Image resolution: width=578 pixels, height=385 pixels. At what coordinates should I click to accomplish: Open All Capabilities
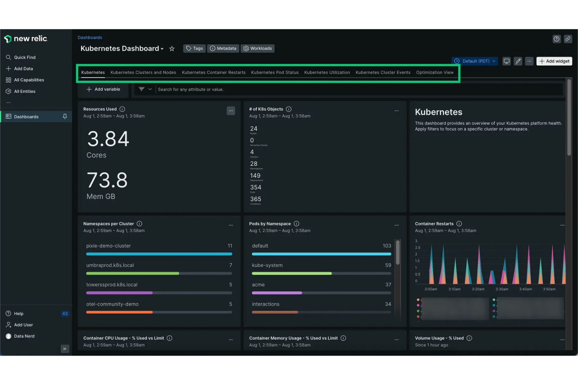(25, 80)
